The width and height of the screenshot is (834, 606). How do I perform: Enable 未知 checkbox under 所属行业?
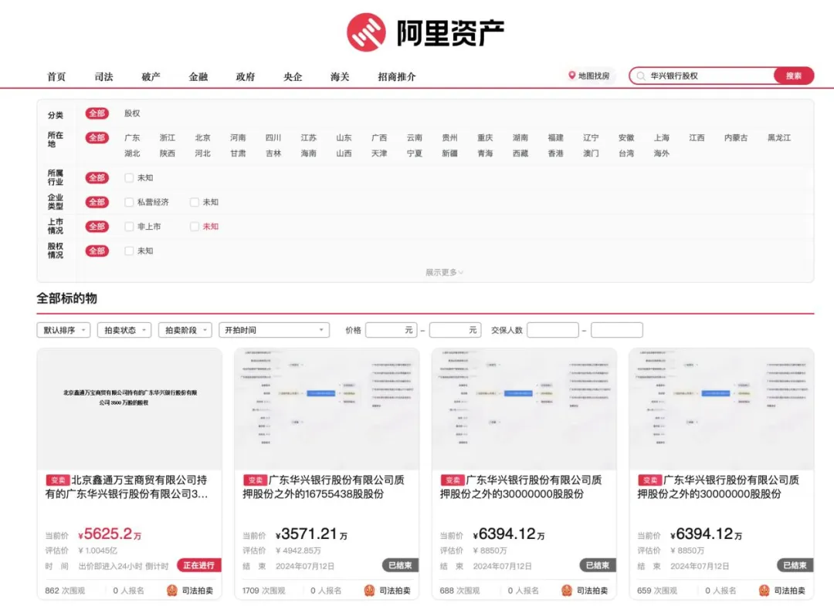[x=130, y=178]
